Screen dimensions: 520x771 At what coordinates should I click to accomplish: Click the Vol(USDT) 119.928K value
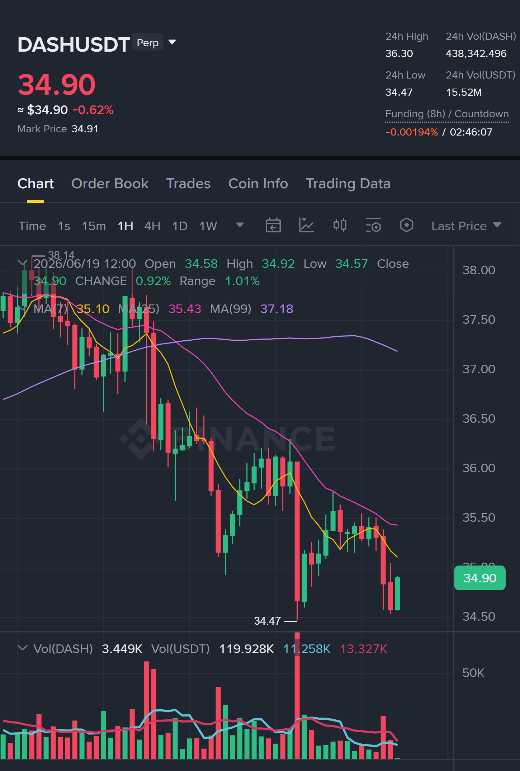click(247, 649)
